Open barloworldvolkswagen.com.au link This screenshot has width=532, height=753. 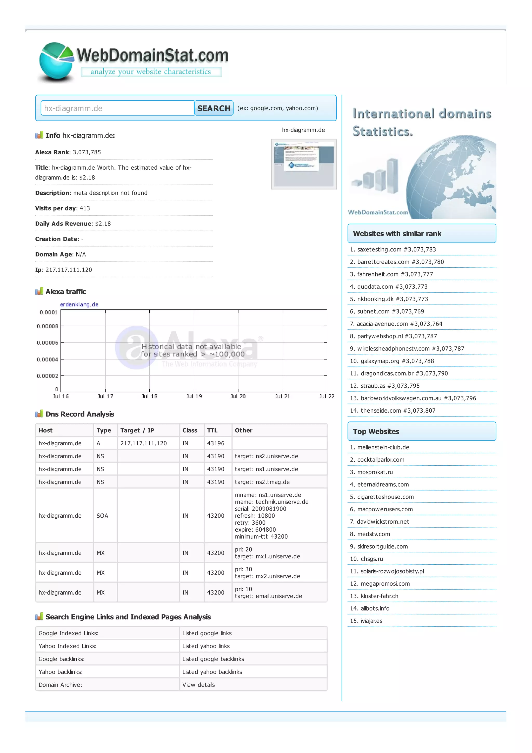tap(401, 398)
